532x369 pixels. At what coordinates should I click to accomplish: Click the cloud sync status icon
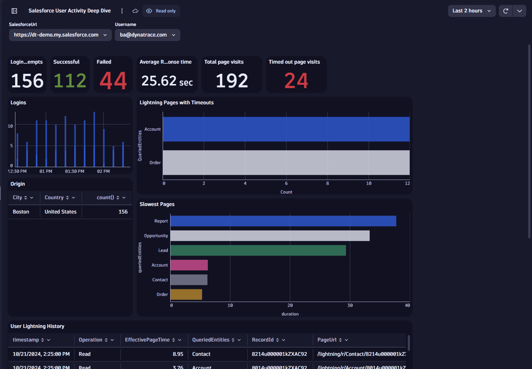[x=136, y=11]
